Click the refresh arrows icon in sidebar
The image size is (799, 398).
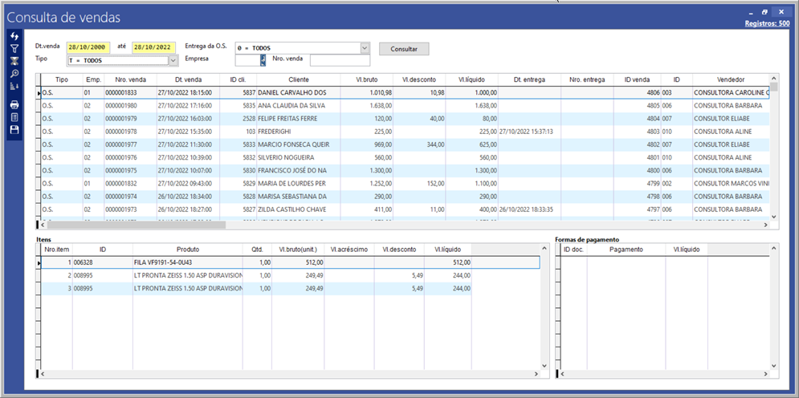(14, 37)
